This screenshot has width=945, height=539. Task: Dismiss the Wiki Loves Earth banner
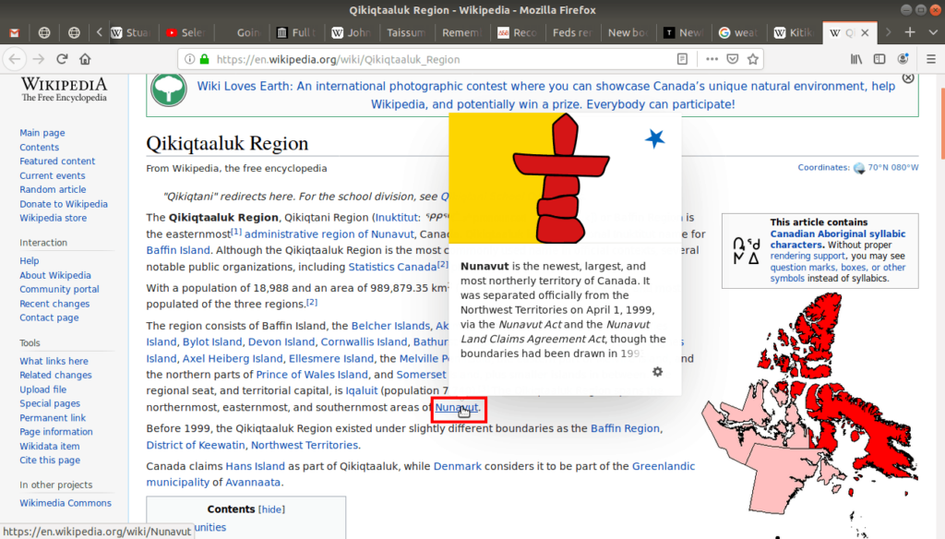(908, 78)
